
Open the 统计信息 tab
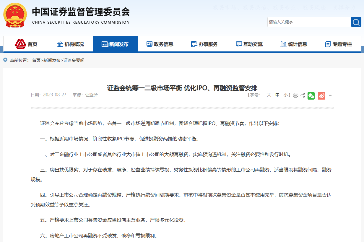[294, 44]
